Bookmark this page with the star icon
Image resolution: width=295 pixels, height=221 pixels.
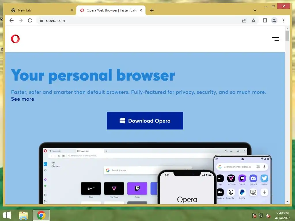pyautogui.click(x=254, y=20)
